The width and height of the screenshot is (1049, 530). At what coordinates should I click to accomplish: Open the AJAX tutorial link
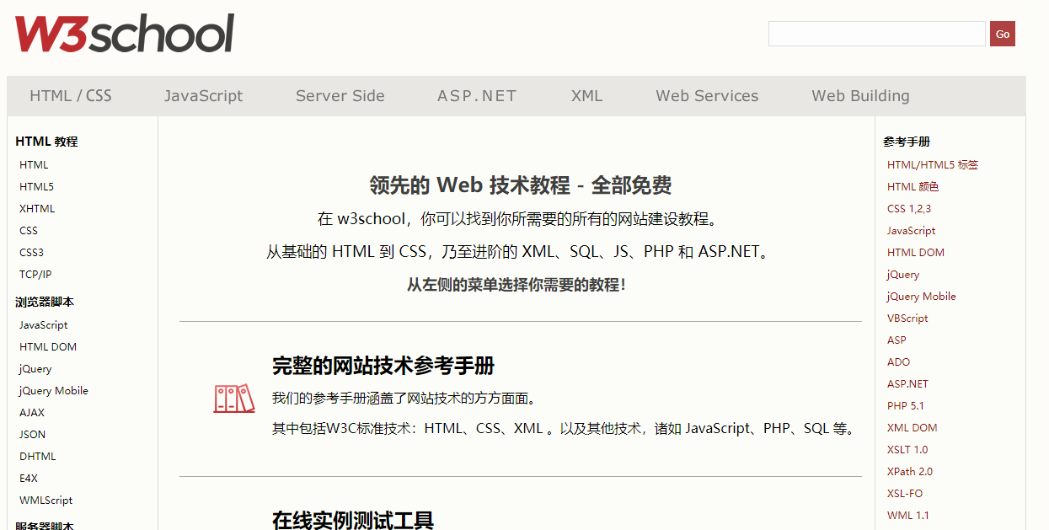[x=31, y=412]
